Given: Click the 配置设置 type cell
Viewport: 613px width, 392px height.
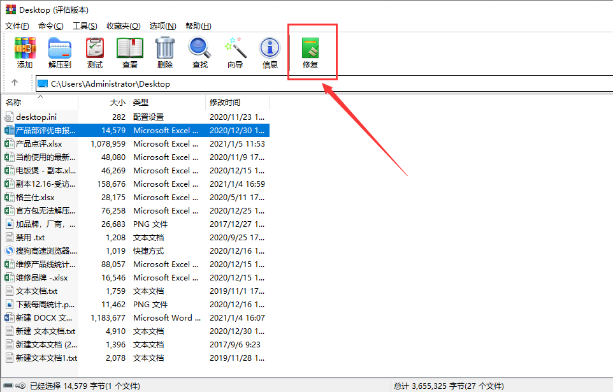Looking at the screenshot, I should point(148,117).
